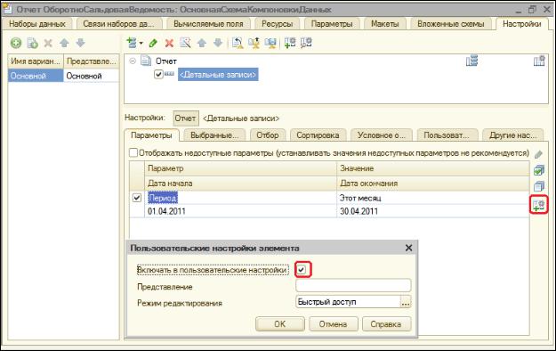Click the check-all parameters icon
The image size is (556, 351).
pyautogui.click(x=539, y=170)
